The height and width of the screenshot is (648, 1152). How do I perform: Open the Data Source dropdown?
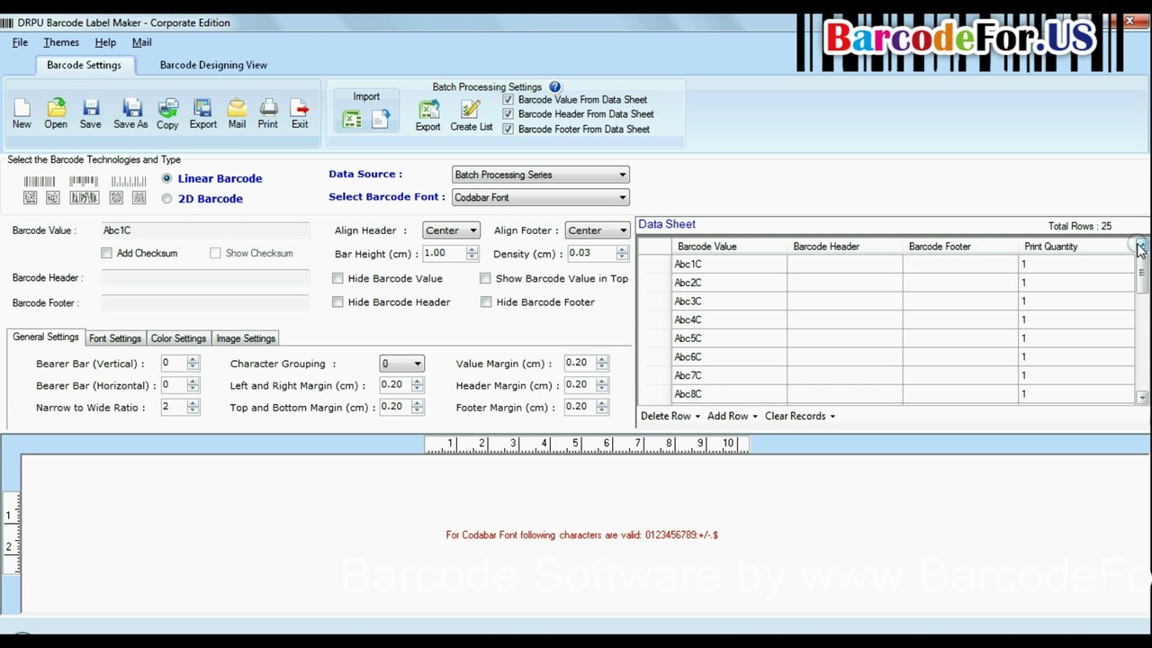point(541,175)
